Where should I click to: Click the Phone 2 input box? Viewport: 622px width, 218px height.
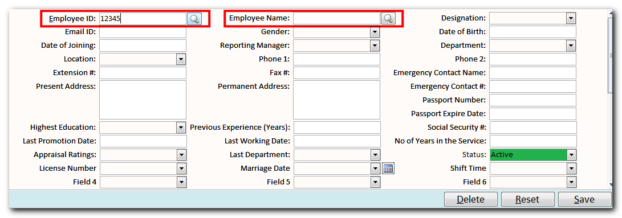tap(532, 59)
